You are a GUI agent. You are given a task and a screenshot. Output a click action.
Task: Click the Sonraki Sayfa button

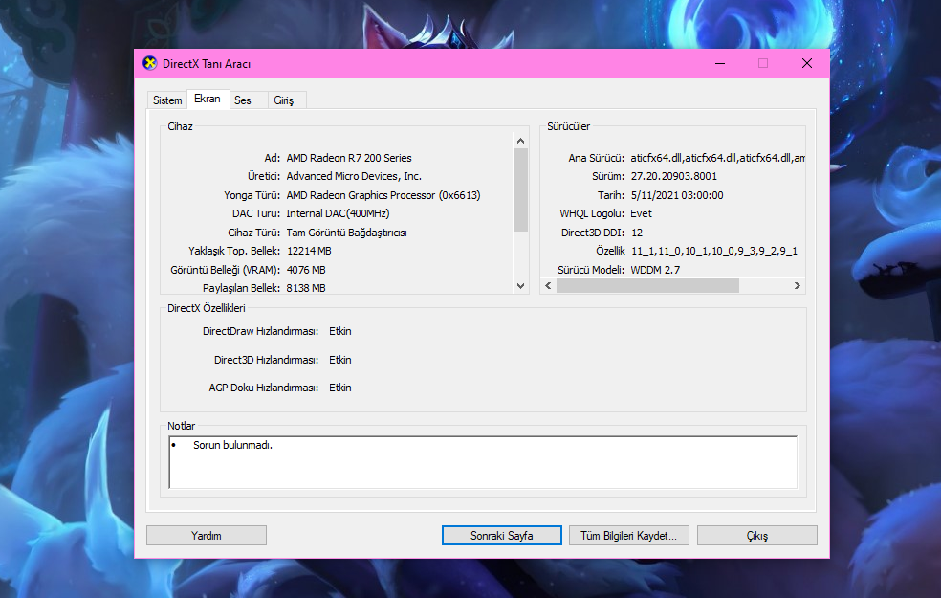point(502,536)
